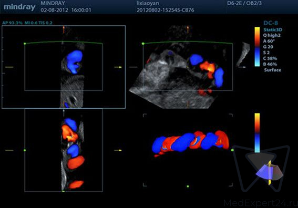
Task: Click upper color Doppler scale bar
Action: tap(257, 47)
